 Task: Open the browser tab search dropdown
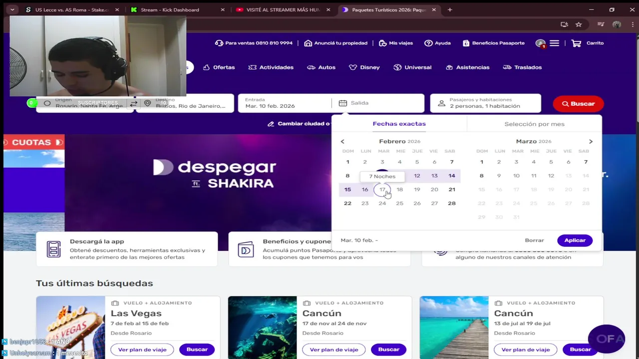coord(12,9)
